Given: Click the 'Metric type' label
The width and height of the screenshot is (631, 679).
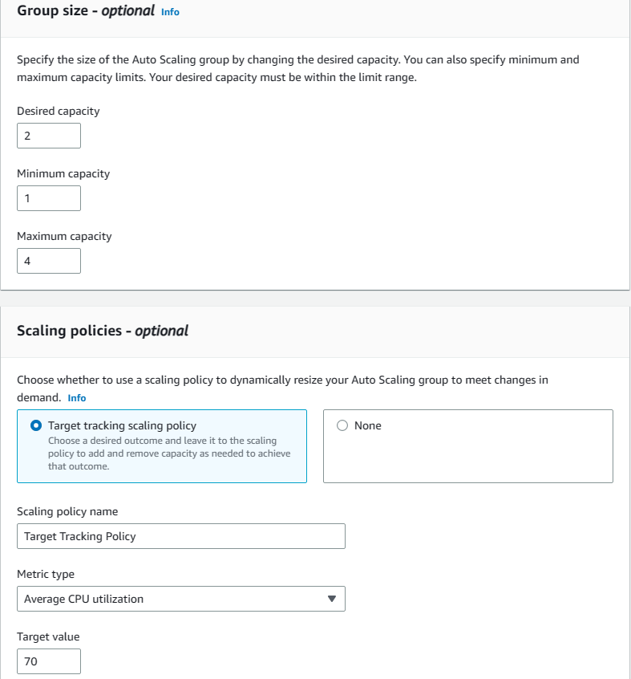Looking at the screenshot, I should point(46,575).
